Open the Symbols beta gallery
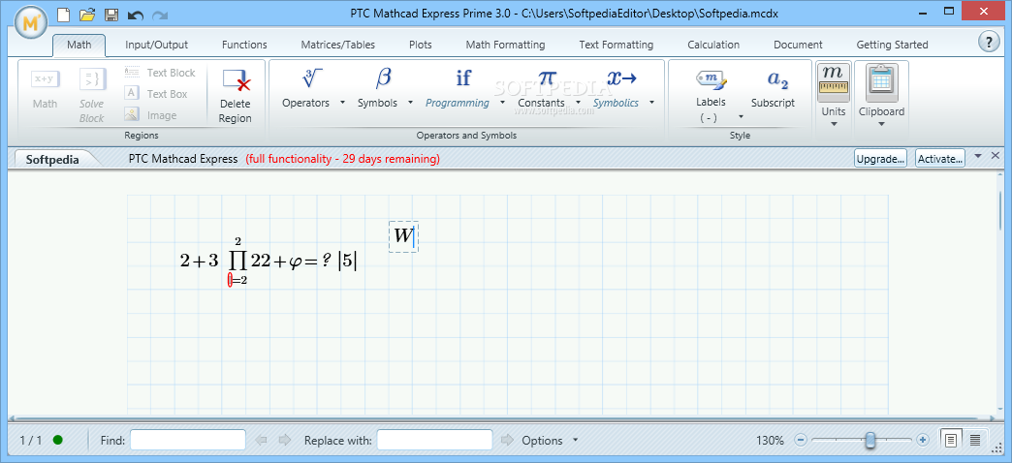The image size is (1012, 463). (383, 78)
